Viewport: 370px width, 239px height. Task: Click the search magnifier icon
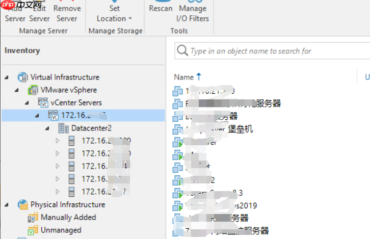click(182, 50)
